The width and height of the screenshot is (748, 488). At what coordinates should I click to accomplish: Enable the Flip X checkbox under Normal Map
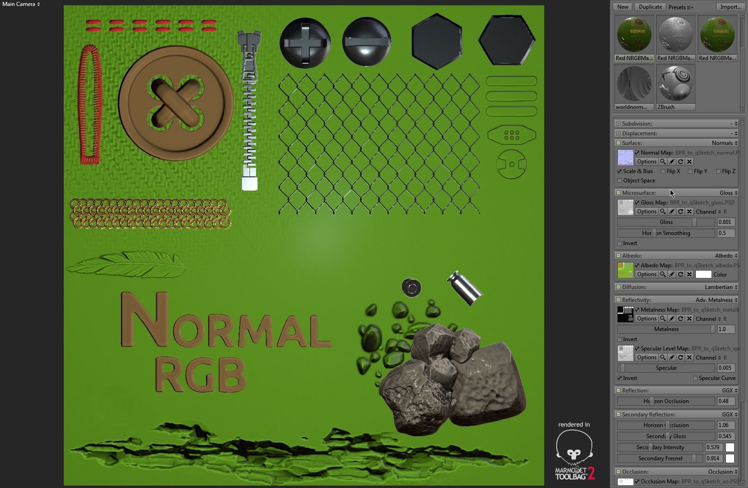point(663,171)
